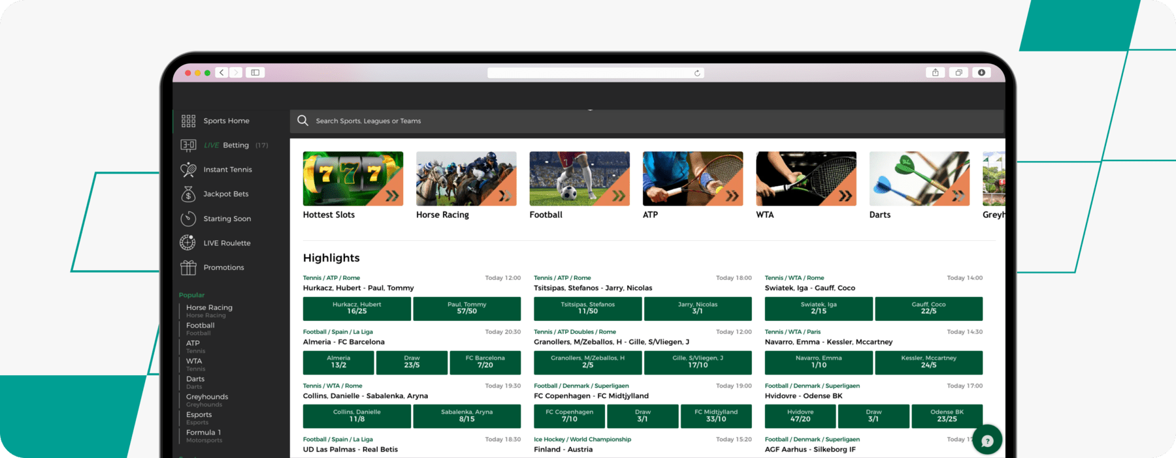The width and height of the screenshot is (1176, 458).
Task: Select Esports in Popular list
Action: [x=199, y=415]
